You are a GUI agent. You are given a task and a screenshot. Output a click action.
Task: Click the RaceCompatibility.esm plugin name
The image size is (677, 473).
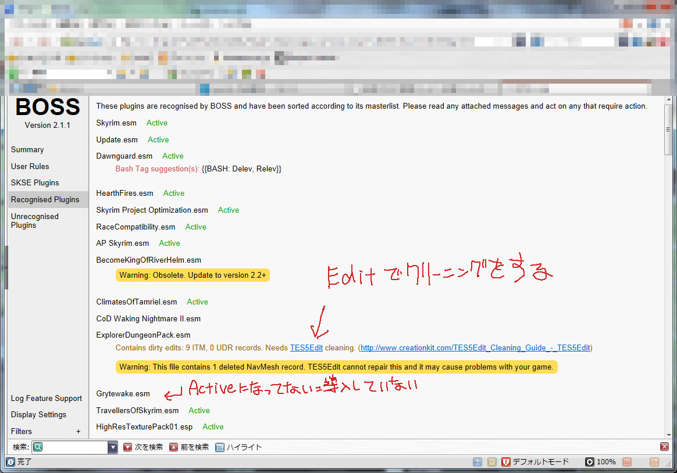pyautogui.click(x=136, y=227)
